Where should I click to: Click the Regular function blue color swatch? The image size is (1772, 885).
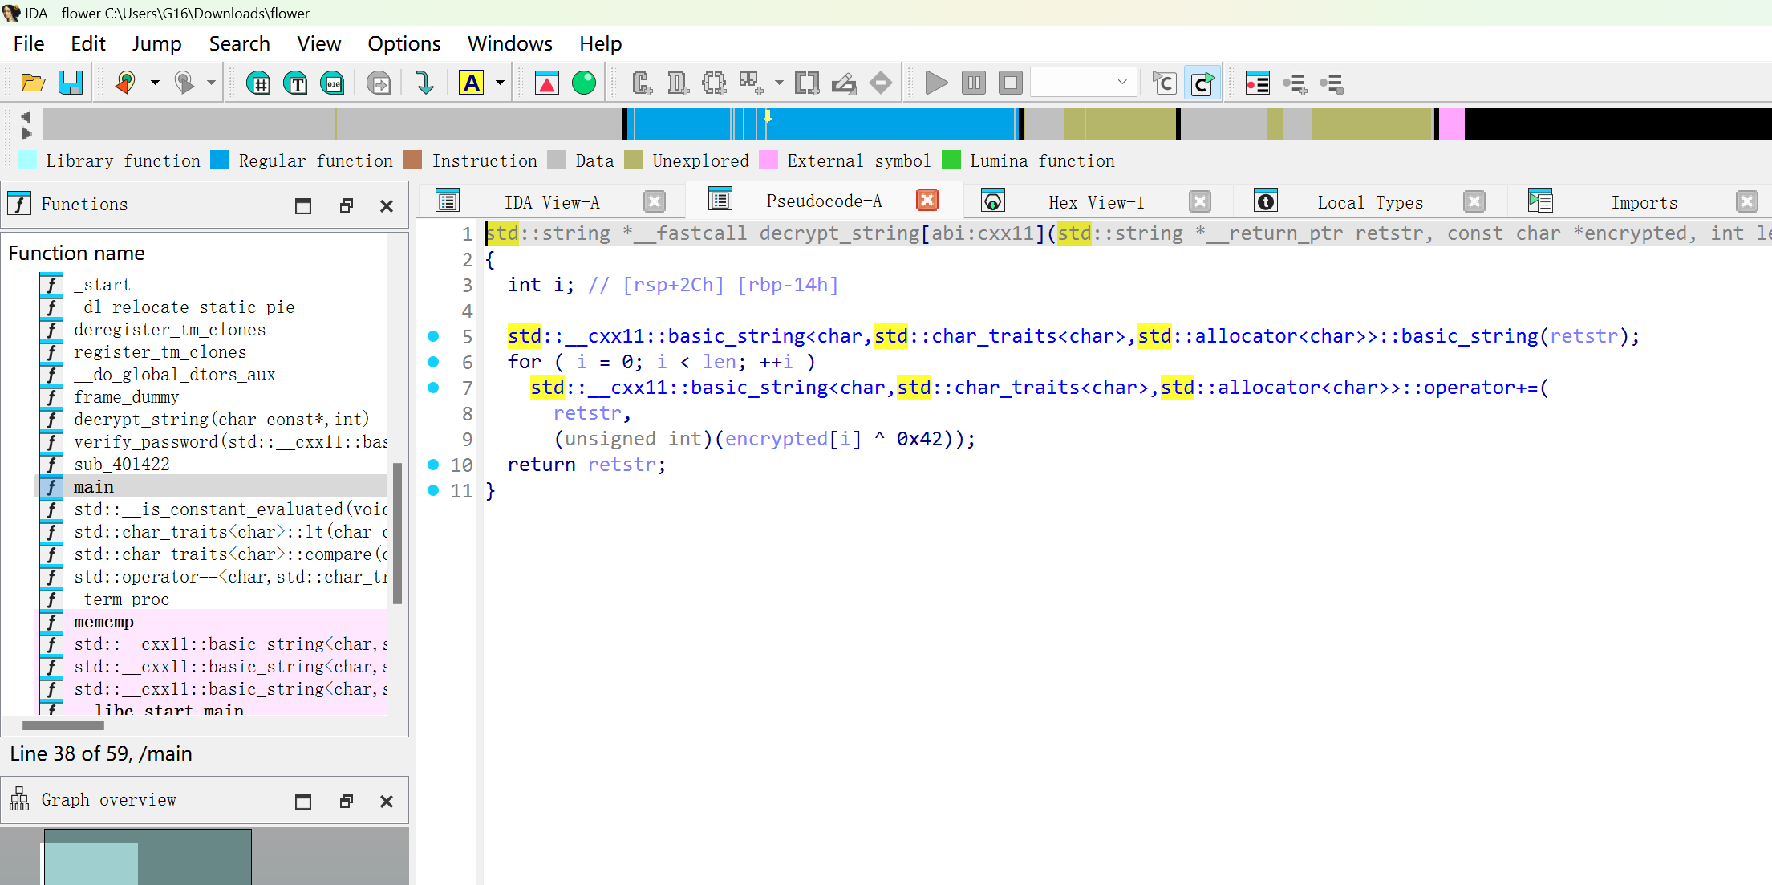pyautogui.click(x=220, y=160)
